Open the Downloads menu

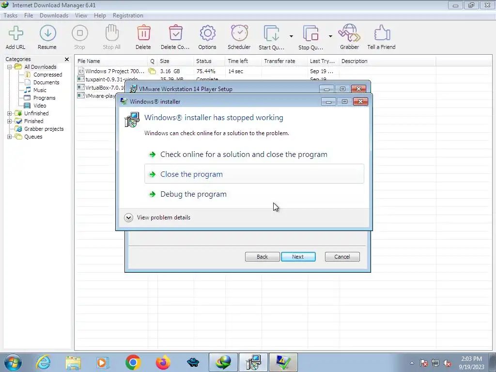[54, 15]
